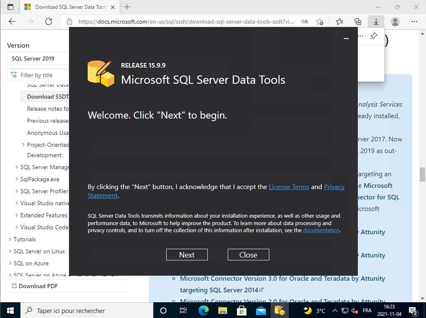Viewport: 426px width, 318px height.
Task: Open Windows Start menu
Action: [x=10, y=311]
